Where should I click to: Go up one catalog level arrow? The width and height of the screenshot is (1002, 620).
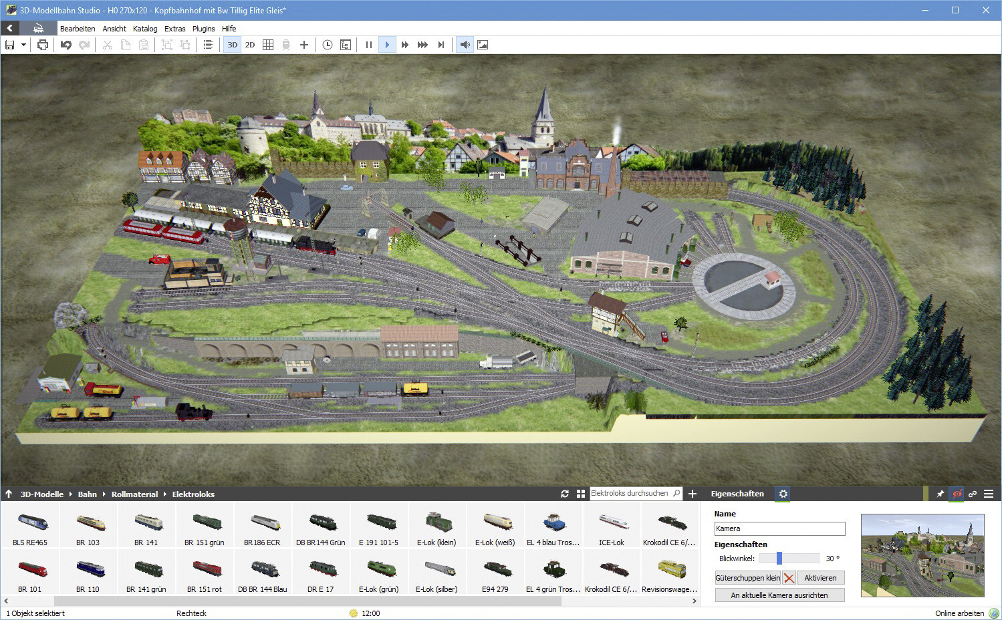coord(9,494)
